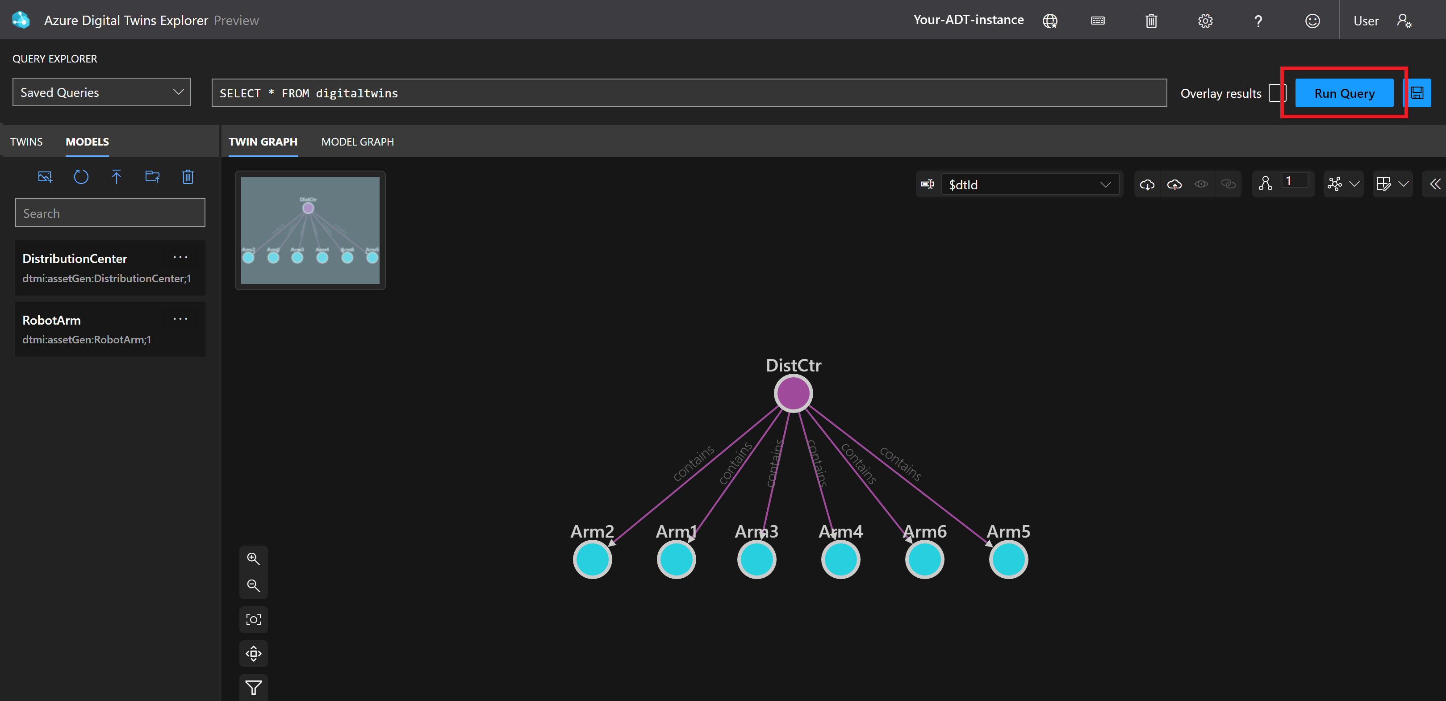Open the Saved Queries dropdown
This screenshot has height=701, width=1446.
click(x=102, y=92)
